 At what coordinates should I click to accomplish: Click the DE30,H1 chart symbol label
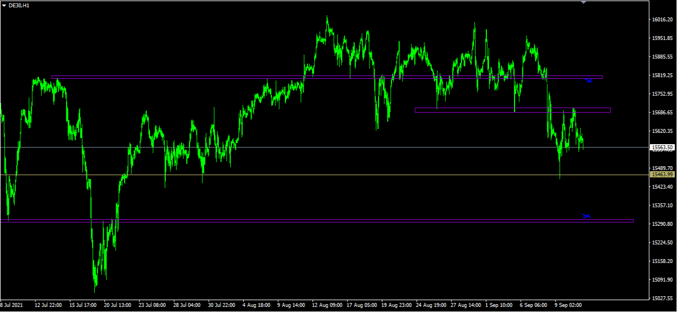(19, 5)
